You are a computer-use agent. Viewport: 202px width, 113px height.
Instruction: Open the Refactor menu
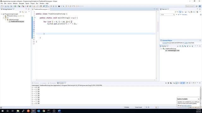click(15, 3)
